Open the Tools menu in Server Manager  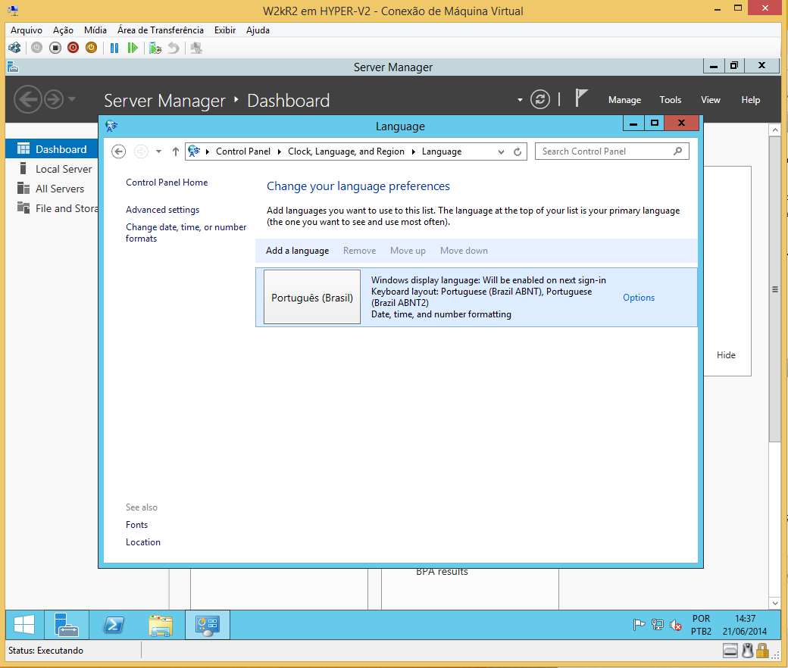coord(671,100)
